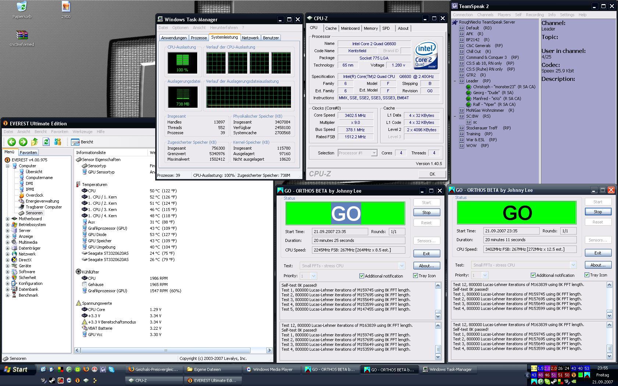Screen dimensions: 618x386
Task: Click Skype icon in quick launch
Action: point(111,369)
